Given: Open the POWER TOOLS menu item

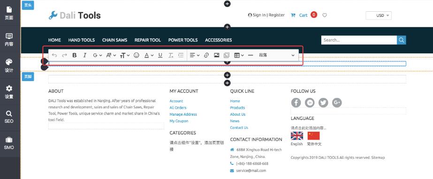Looking at the screenshot, I should 183,40.
